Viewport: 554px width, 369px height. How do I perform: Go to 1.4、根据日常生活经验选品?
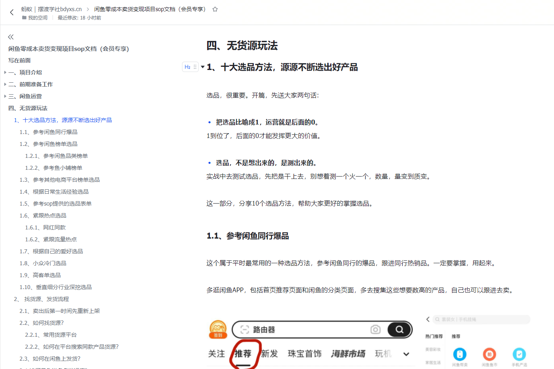[54, 192]
